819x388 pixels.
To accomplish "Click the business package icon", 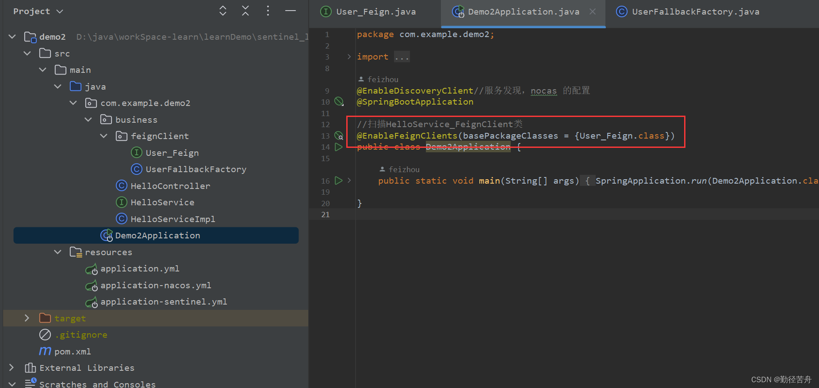I will [106, 120].
